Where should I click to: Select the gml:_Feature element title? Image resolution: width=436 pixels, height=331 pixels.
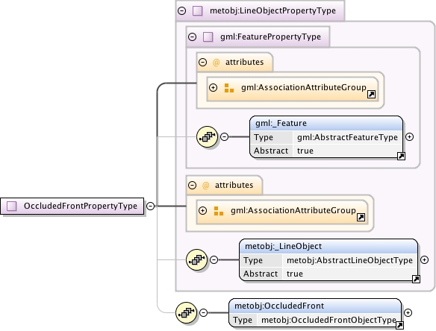click(281, 123)
